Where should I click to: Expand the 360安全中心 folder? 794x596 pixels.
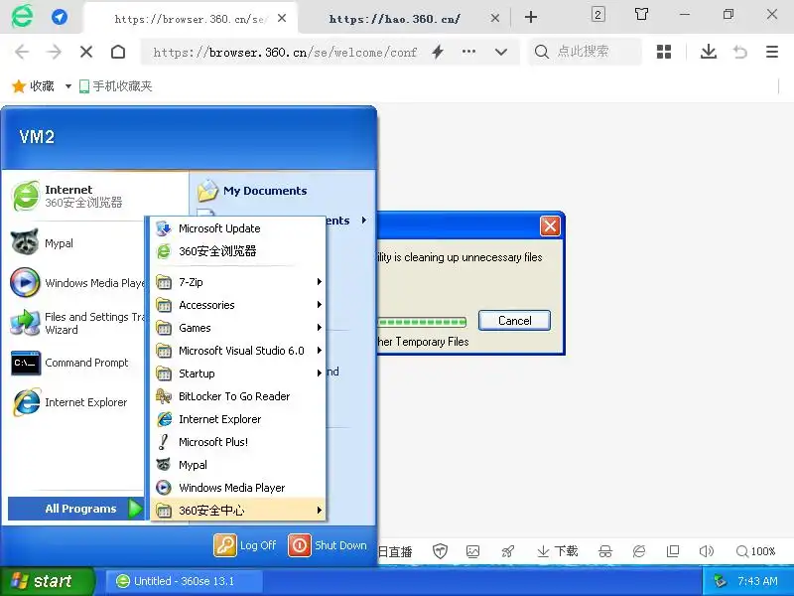238,510
